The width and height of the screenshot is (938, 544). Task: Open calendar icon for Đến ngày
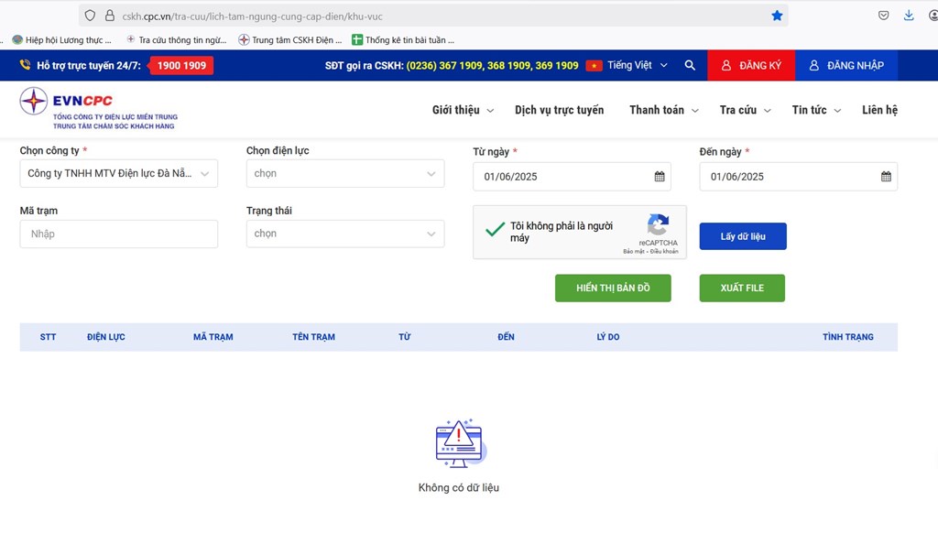886,177
